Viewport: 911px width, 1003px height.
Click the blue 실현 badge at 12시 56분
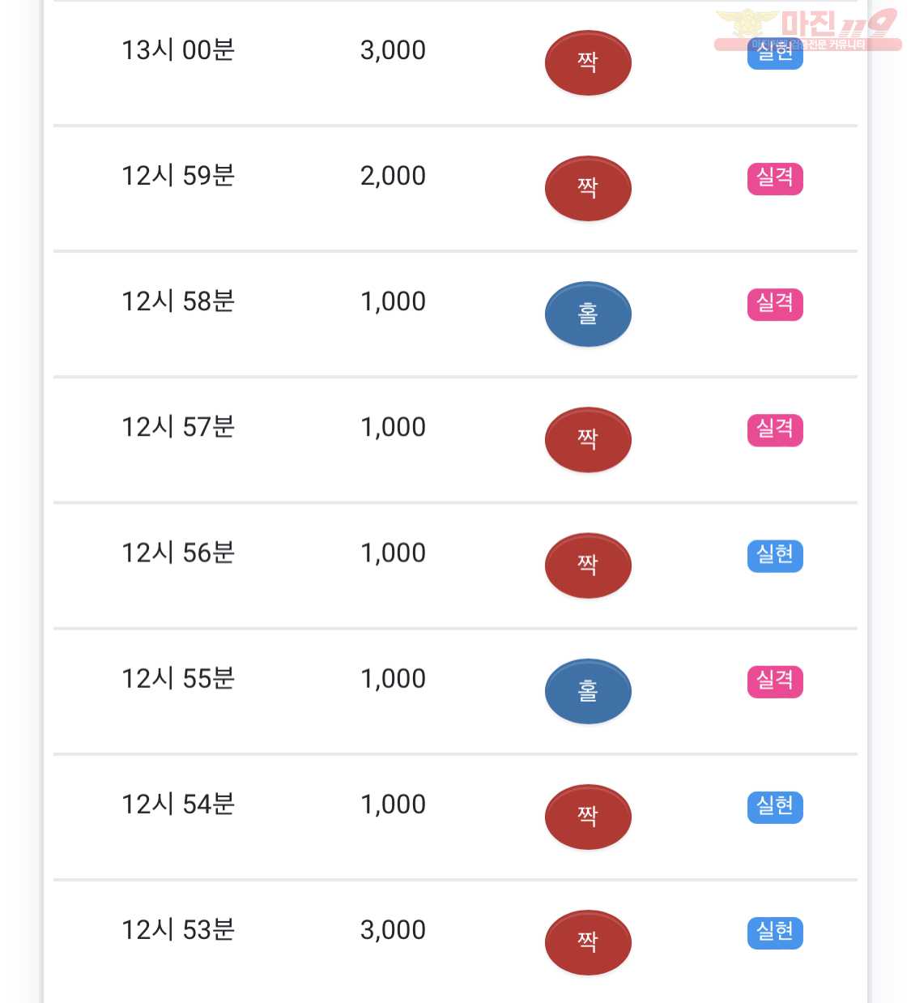pyautogui.click(x=775, y=555)
